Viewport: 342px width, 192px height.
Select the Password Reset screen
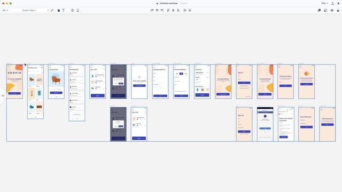click(285, 82)
